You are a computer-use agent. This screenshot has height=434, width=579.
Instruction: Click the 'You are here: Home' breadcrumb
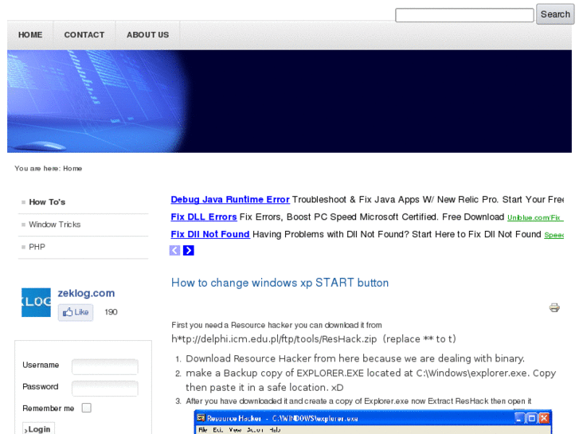click(49, 169)
